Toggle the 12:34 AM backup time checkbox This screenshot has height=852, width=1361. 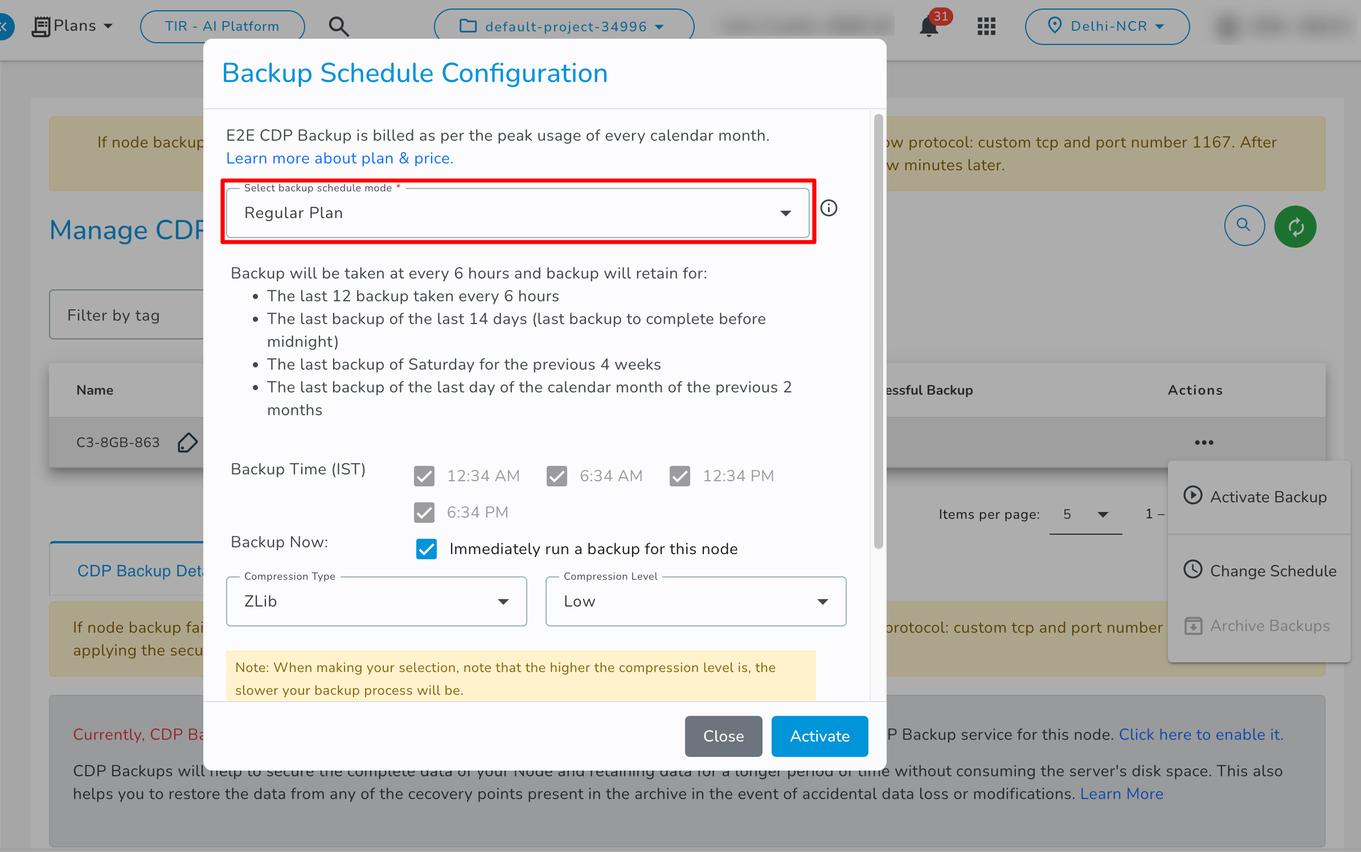(424, 476)
